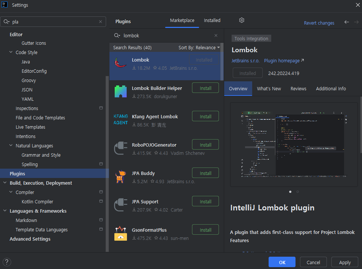Click the forward navigation arrow
Screen dimensions: 362x269
(x=356, y=22)
